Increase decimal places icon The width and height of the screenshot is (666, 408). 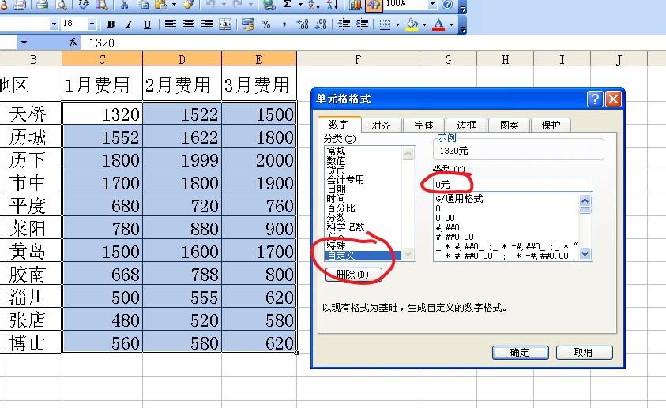click(303, 24)
